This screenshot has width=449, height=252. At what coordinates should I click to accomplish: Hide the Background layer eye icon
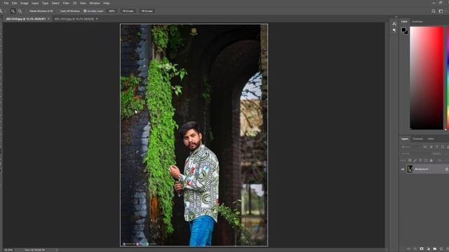[x=403, y=169]
